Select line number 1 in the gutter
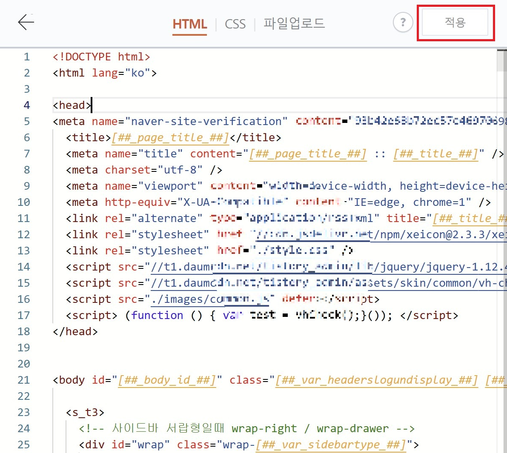The width and height of the screenshot is (507, 453). pos(27,57)
